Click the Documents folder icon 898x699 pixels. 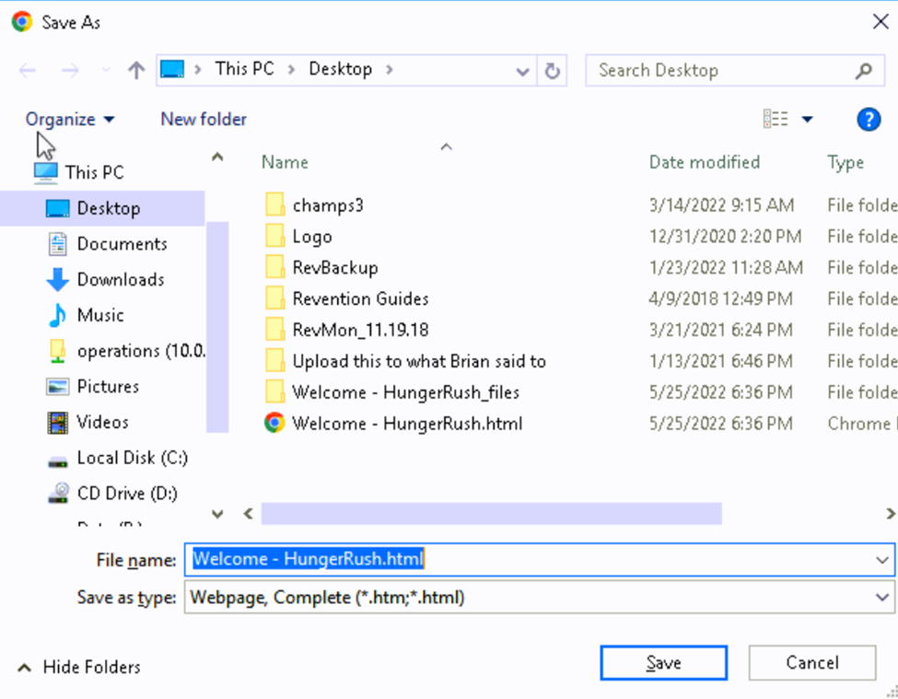click(57, 244)
